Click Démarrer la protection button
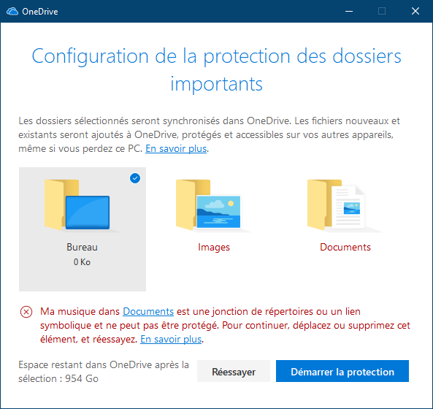The image size is (433, 409). [x=342, y=371]
